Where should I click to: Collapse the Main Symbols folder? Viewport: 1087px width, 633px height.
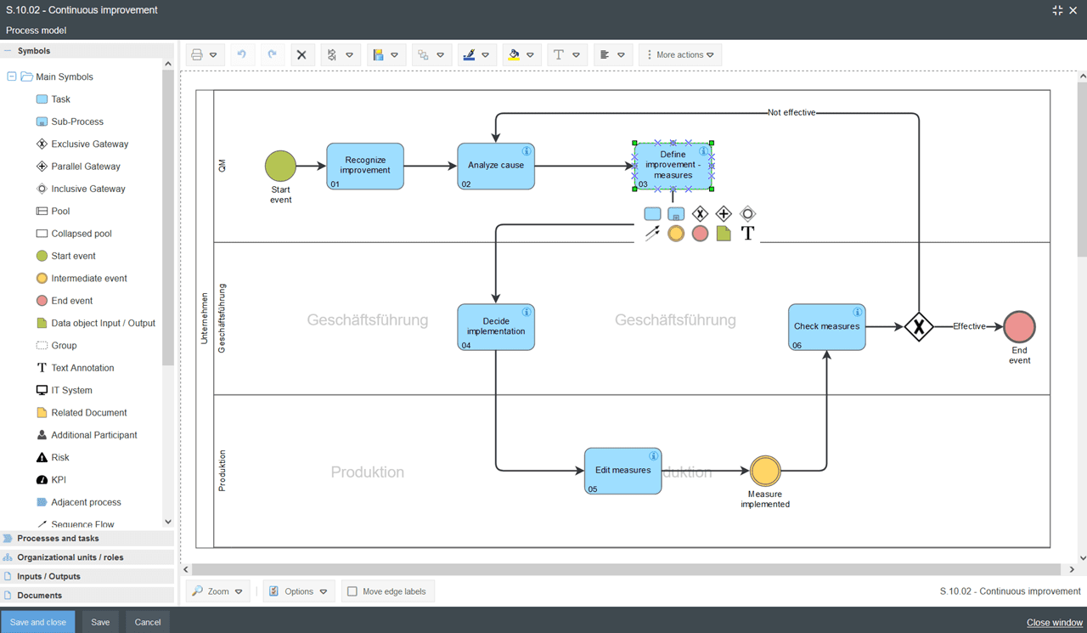click(x=11, y=76)
